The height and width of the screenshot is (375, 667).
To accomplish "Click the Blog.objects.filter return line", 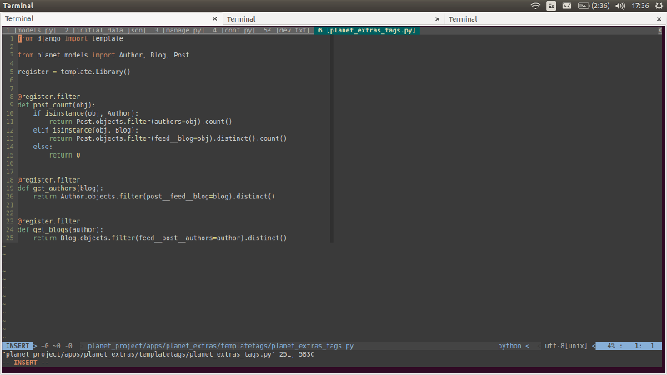I will pyautogui.click(x=160, y=237).
